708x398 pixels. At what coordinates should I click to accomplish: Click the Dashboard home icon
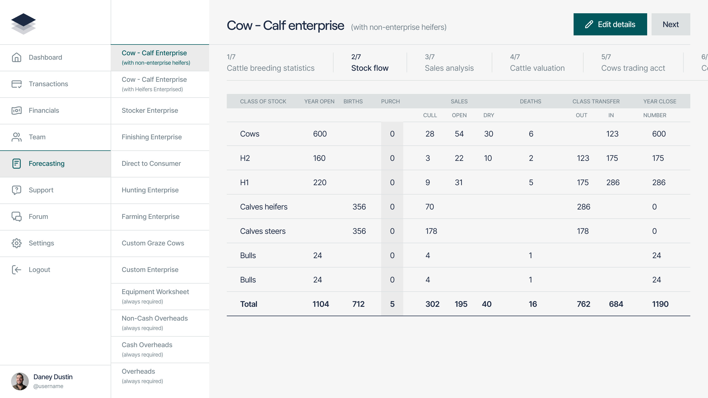click(17, 57)
